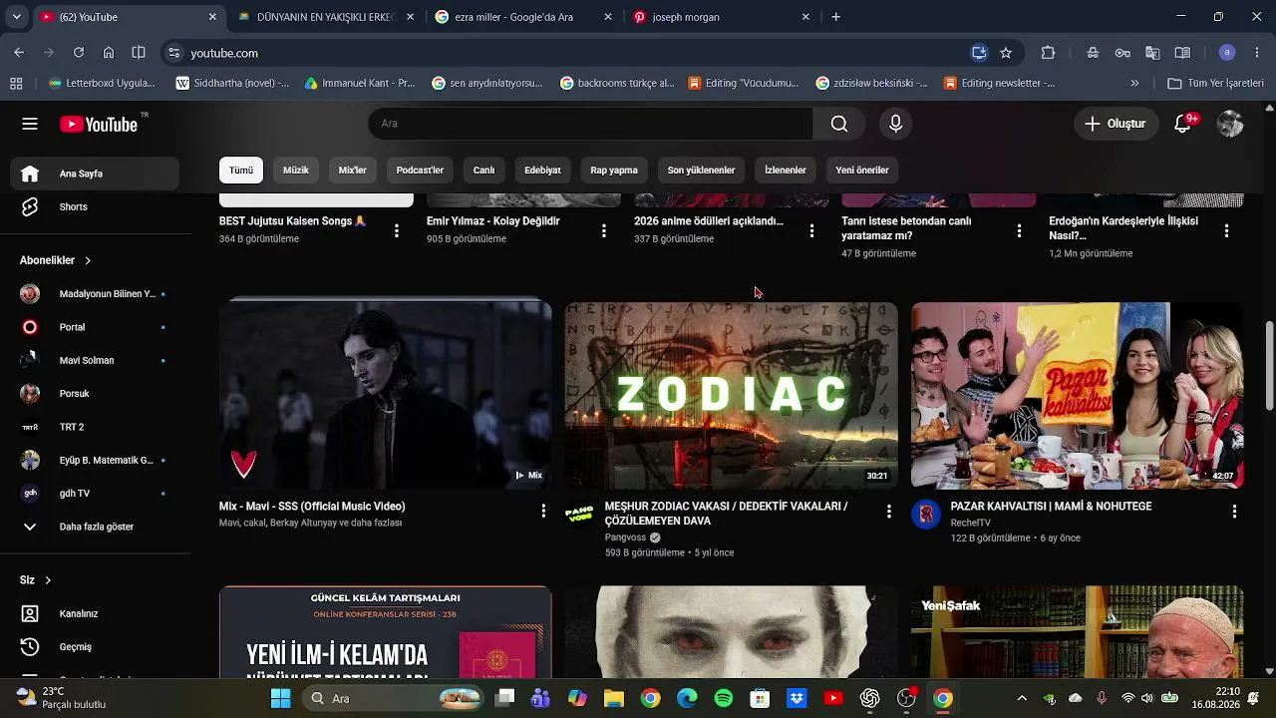
Task: Go back to the previous page
Action: point(19,53)
